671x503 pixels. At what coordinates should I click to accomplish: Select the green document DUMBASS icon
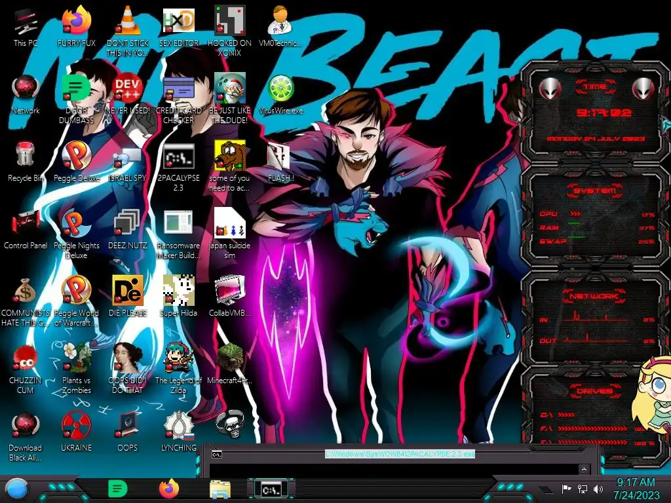click(76, 98)
